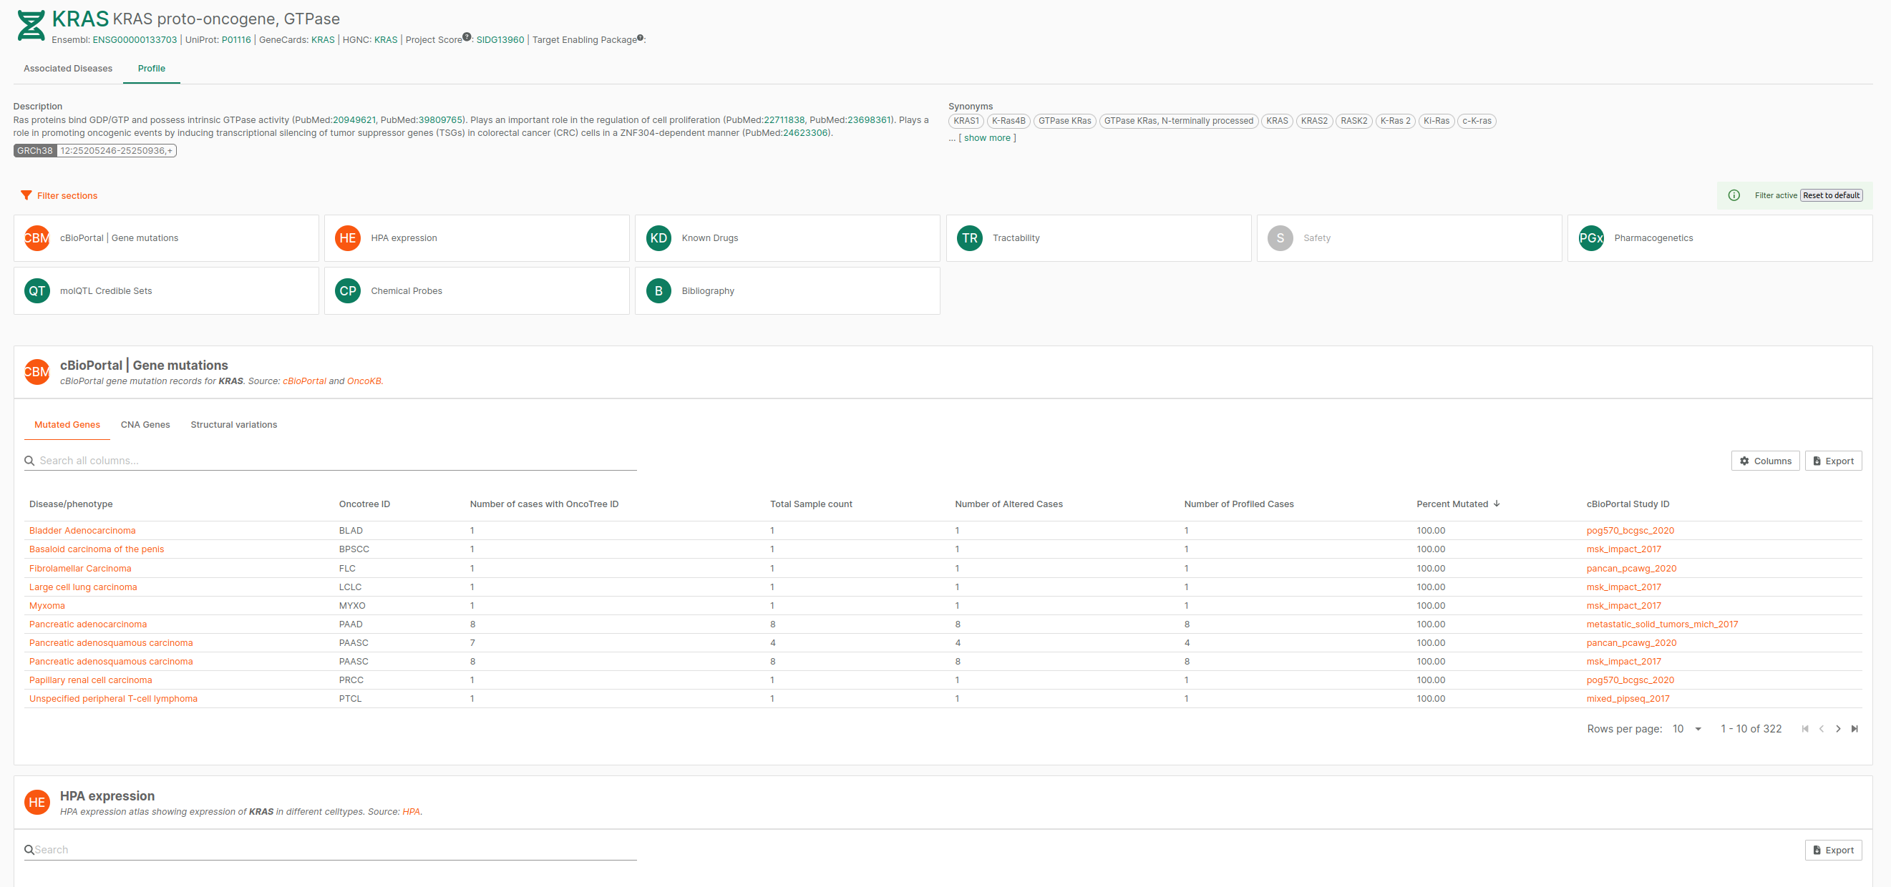Go to last page of mutations table
1891x887 pixels.
pos(1854,728)
